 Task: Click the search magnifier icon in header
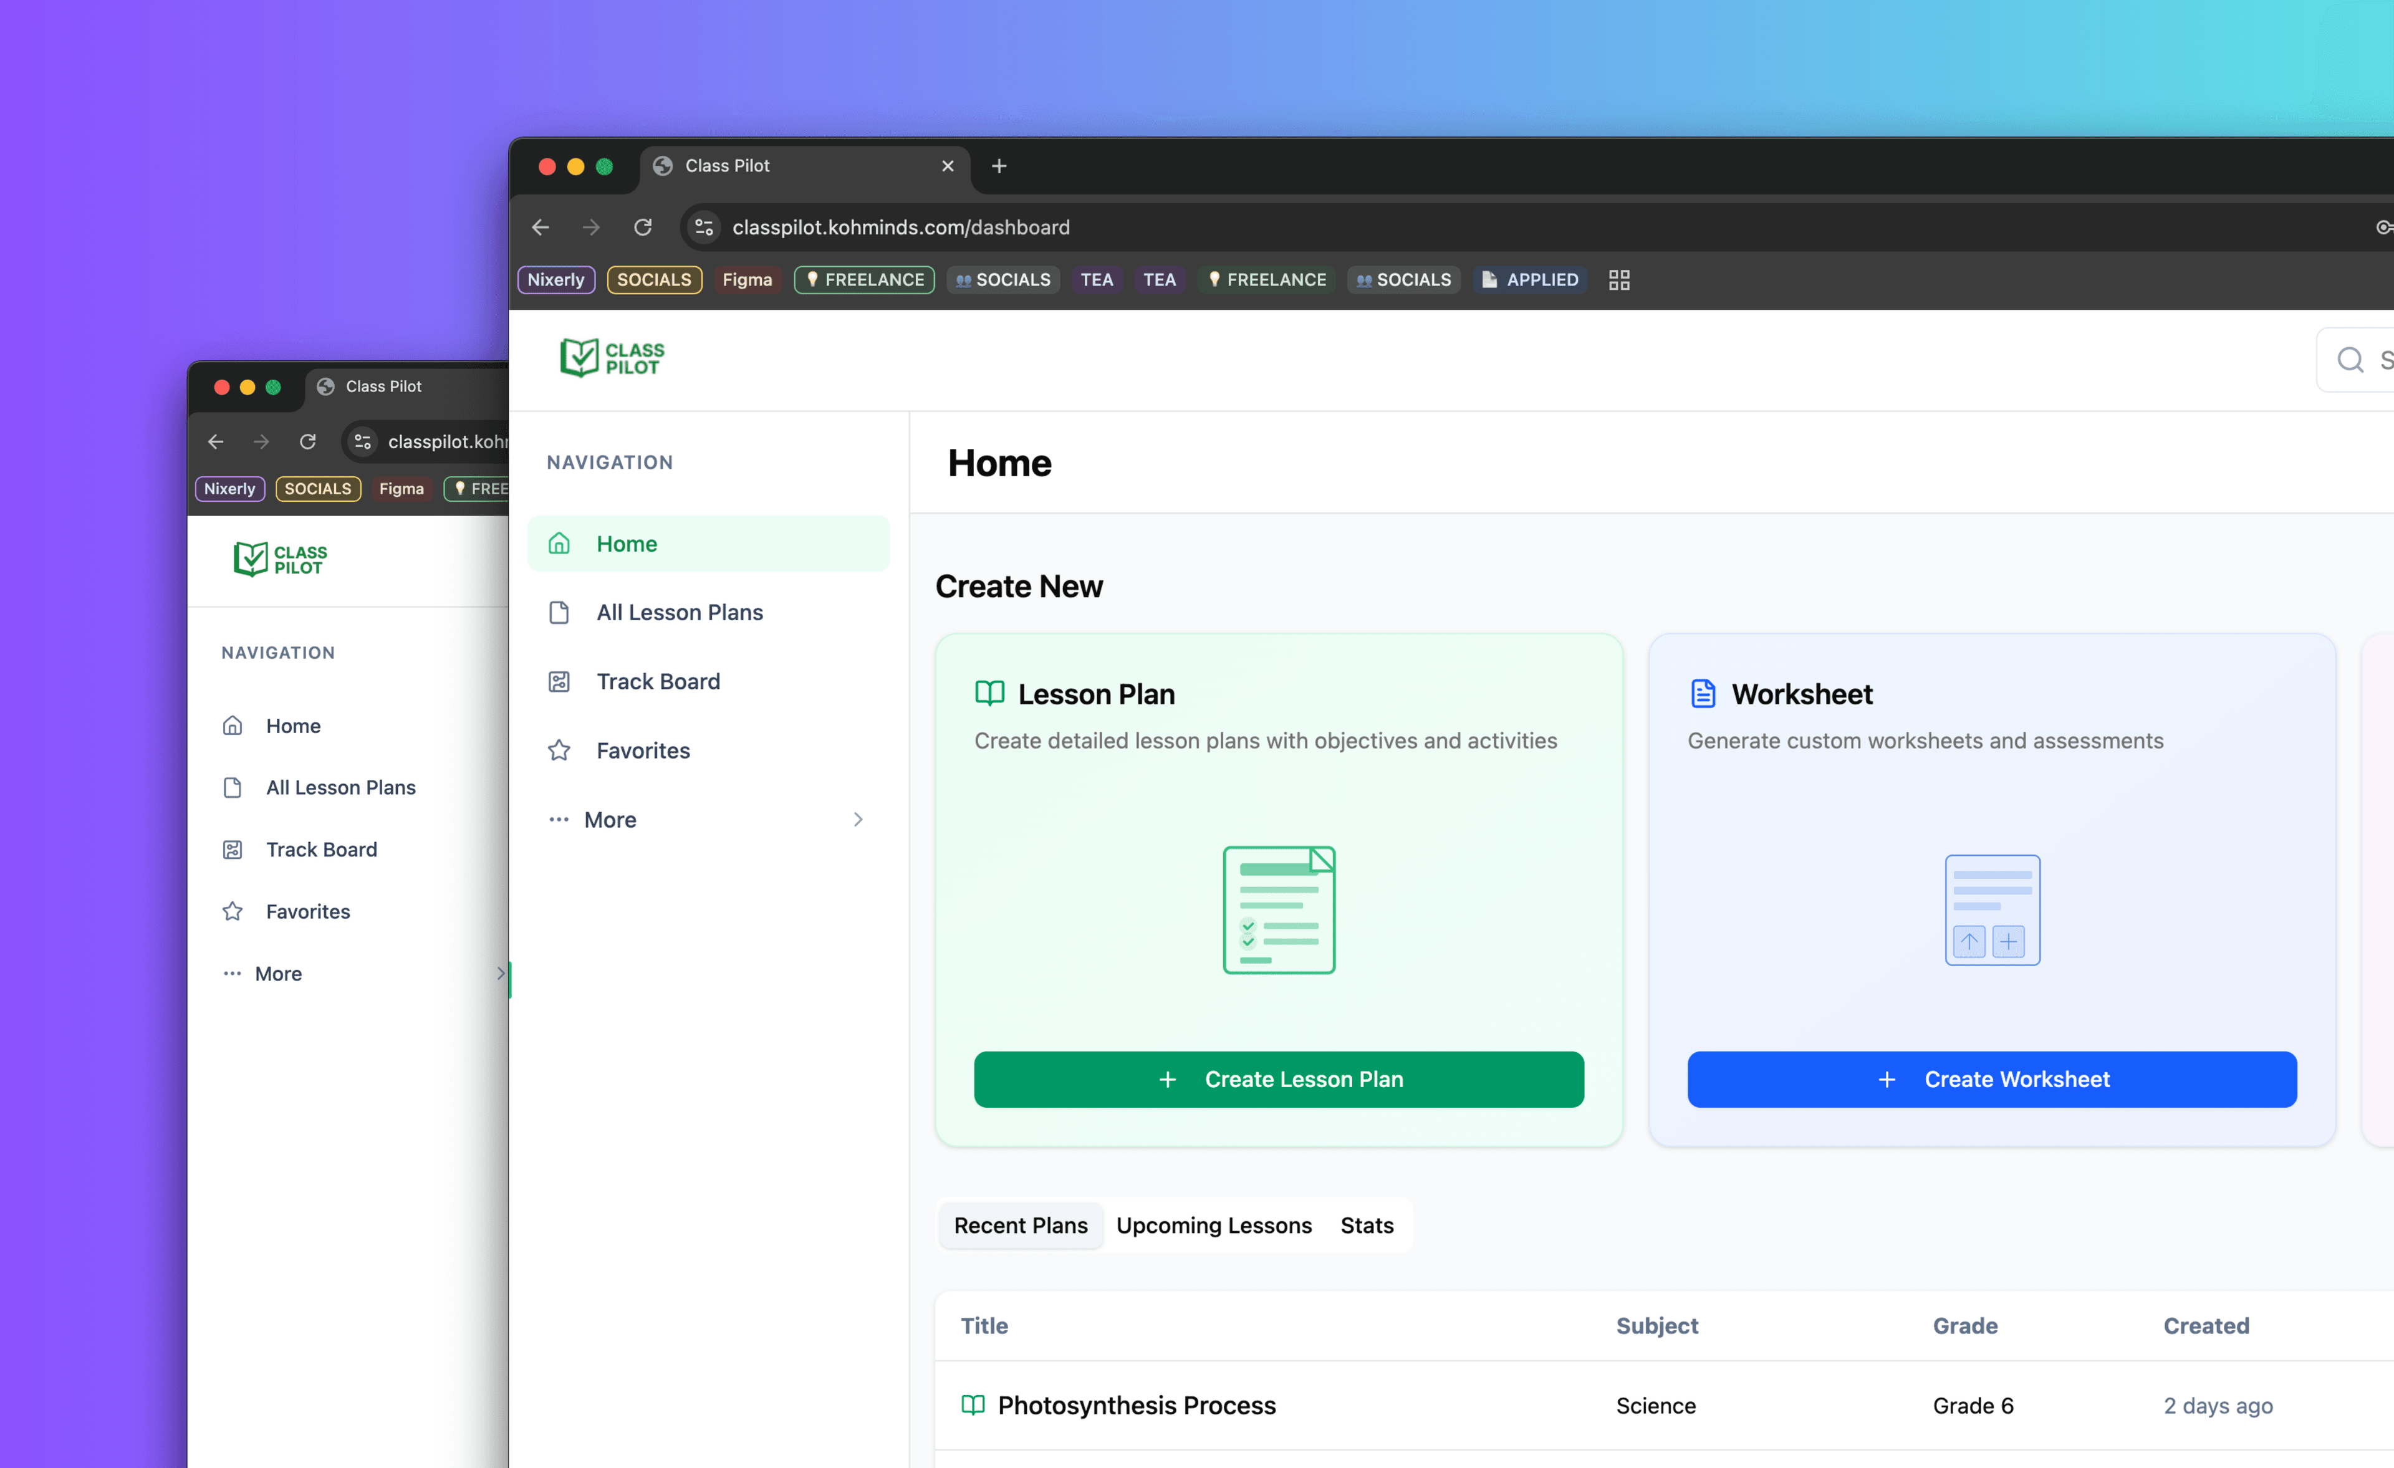2350,360
